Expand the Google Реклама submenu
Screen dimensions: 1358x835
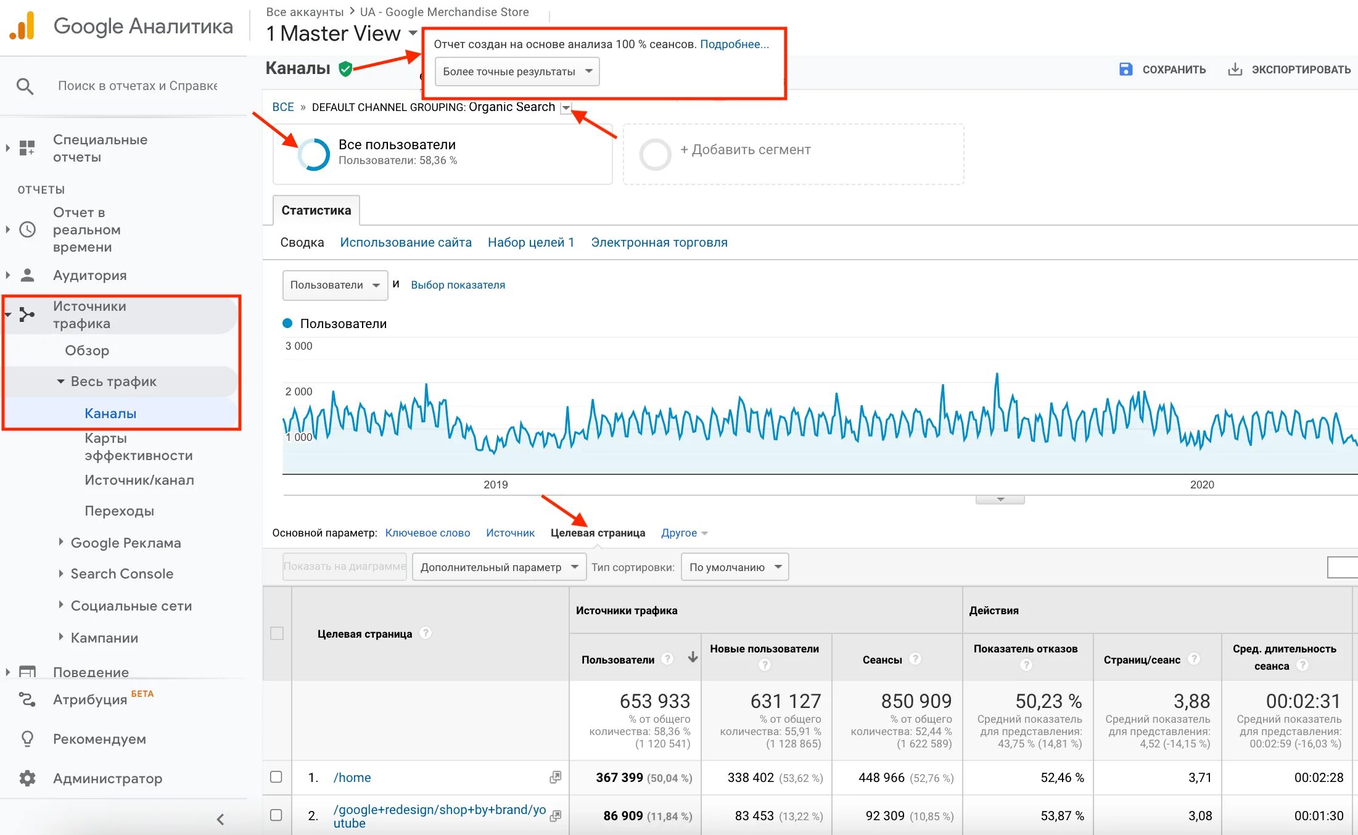coord(61,542)
